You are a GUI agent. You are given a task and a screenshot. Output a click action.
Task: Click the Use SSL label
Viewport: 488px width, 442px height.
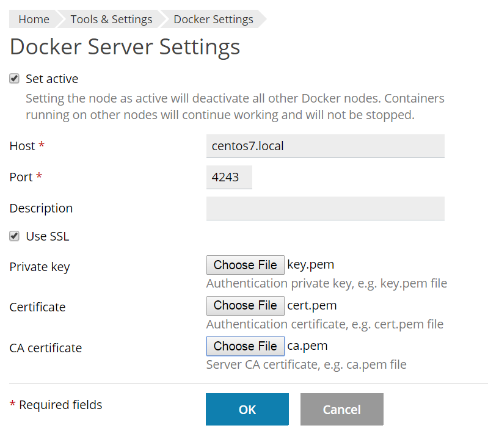pos(48,236)
